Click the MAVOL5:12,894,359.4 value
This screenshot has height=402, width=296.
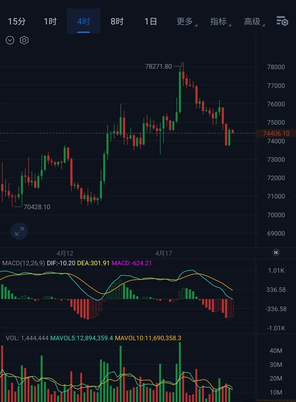(x=81, y=338)
